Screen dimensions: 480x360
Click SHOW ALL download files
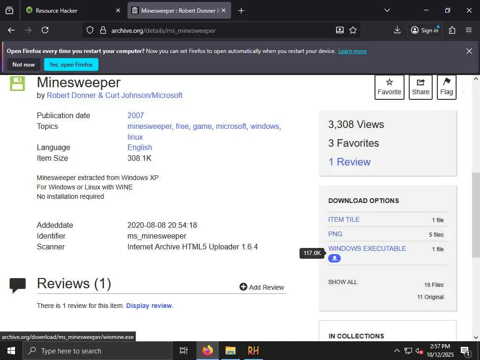343,282
